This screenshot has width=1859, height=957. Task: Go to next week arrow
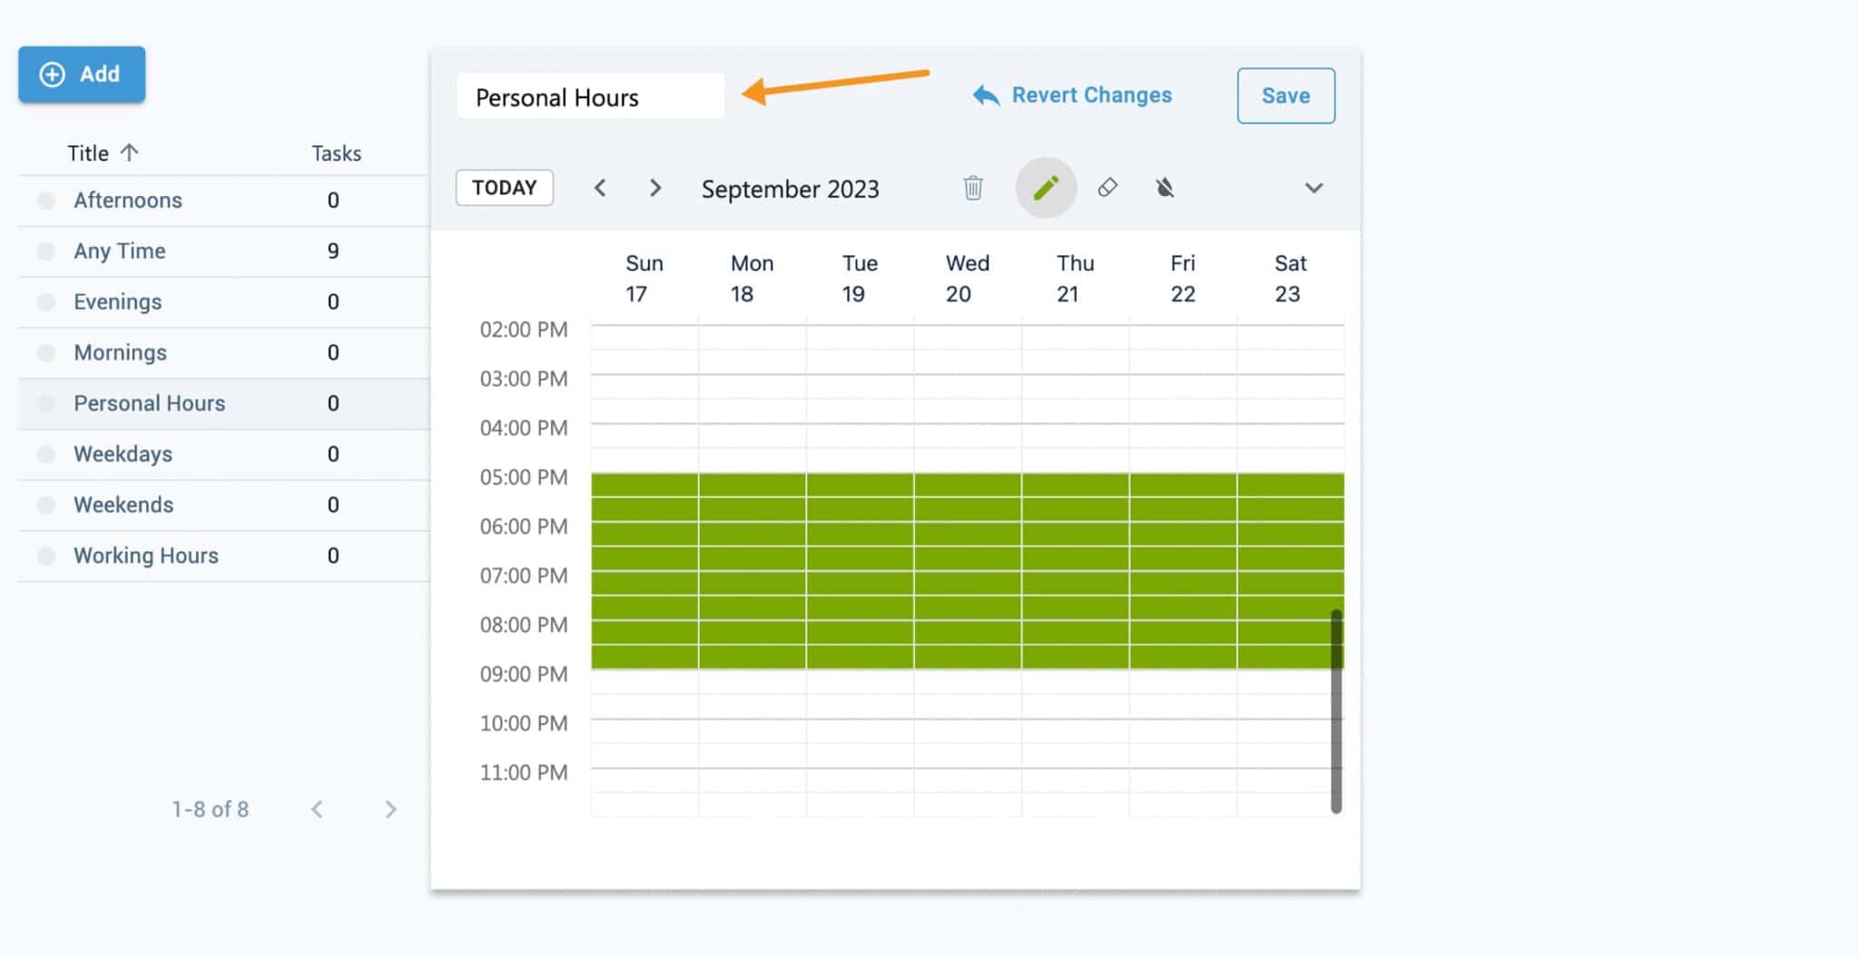pos(655,188)
